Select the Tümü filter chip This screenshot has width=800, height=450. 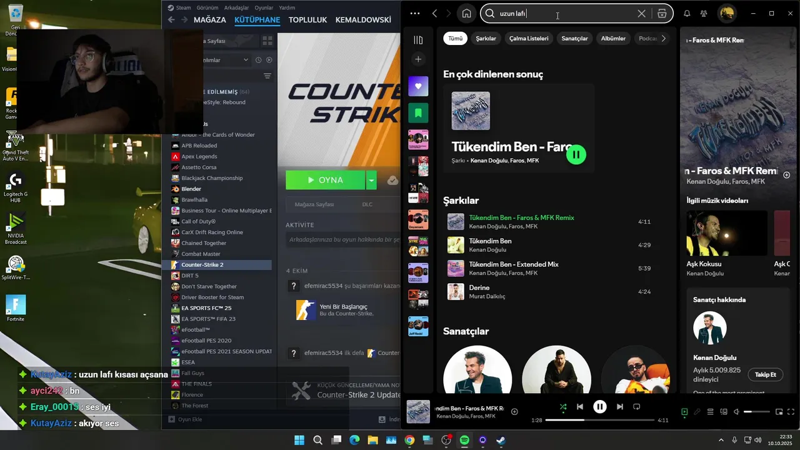(456, 38)
